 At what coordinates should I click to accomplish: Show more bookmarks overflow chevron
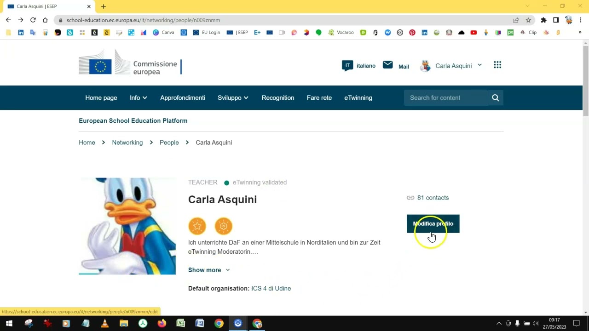(x=580, y=32)
